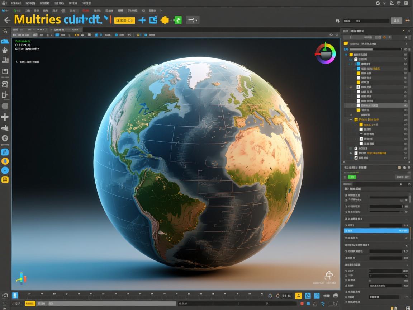Click the yellow blob icon in the header toolbar
The height and width of the screenshot is (310, 413).
(165, 20)
